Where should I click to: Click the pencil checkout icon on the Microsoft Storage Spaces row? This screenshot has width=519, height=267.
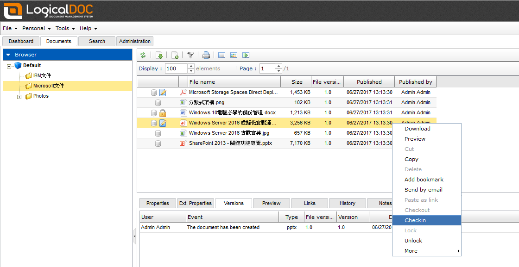click(163, 92)
